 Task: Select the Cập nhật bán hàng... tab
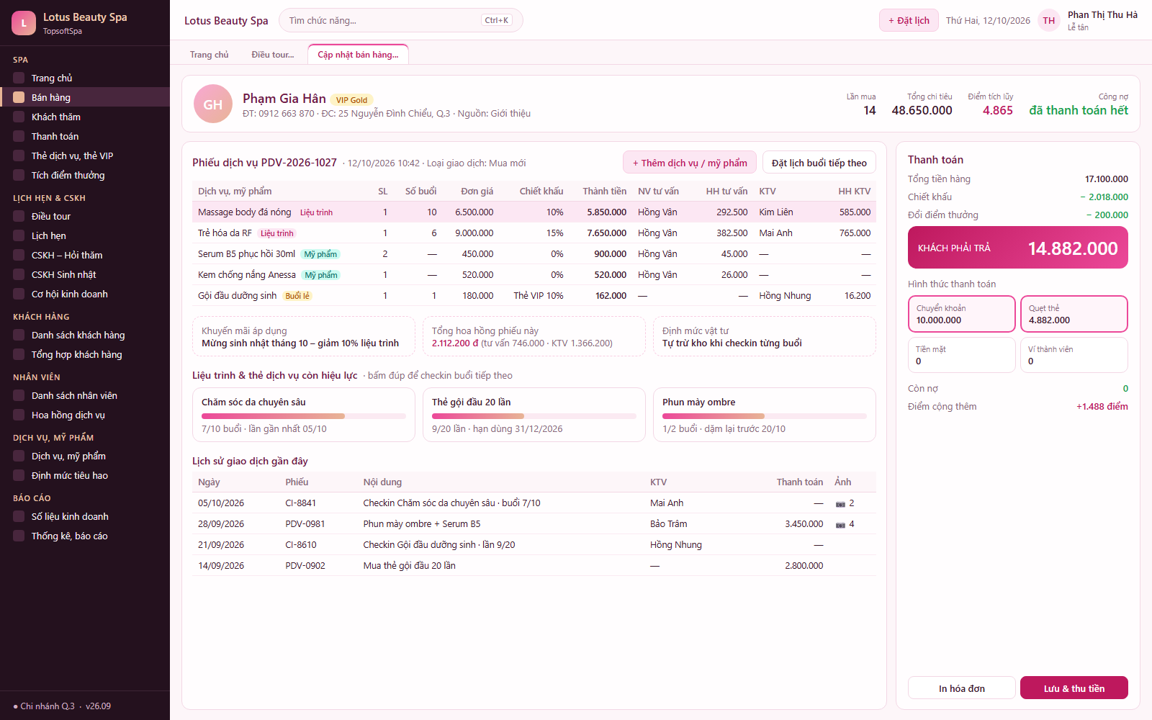358,54
